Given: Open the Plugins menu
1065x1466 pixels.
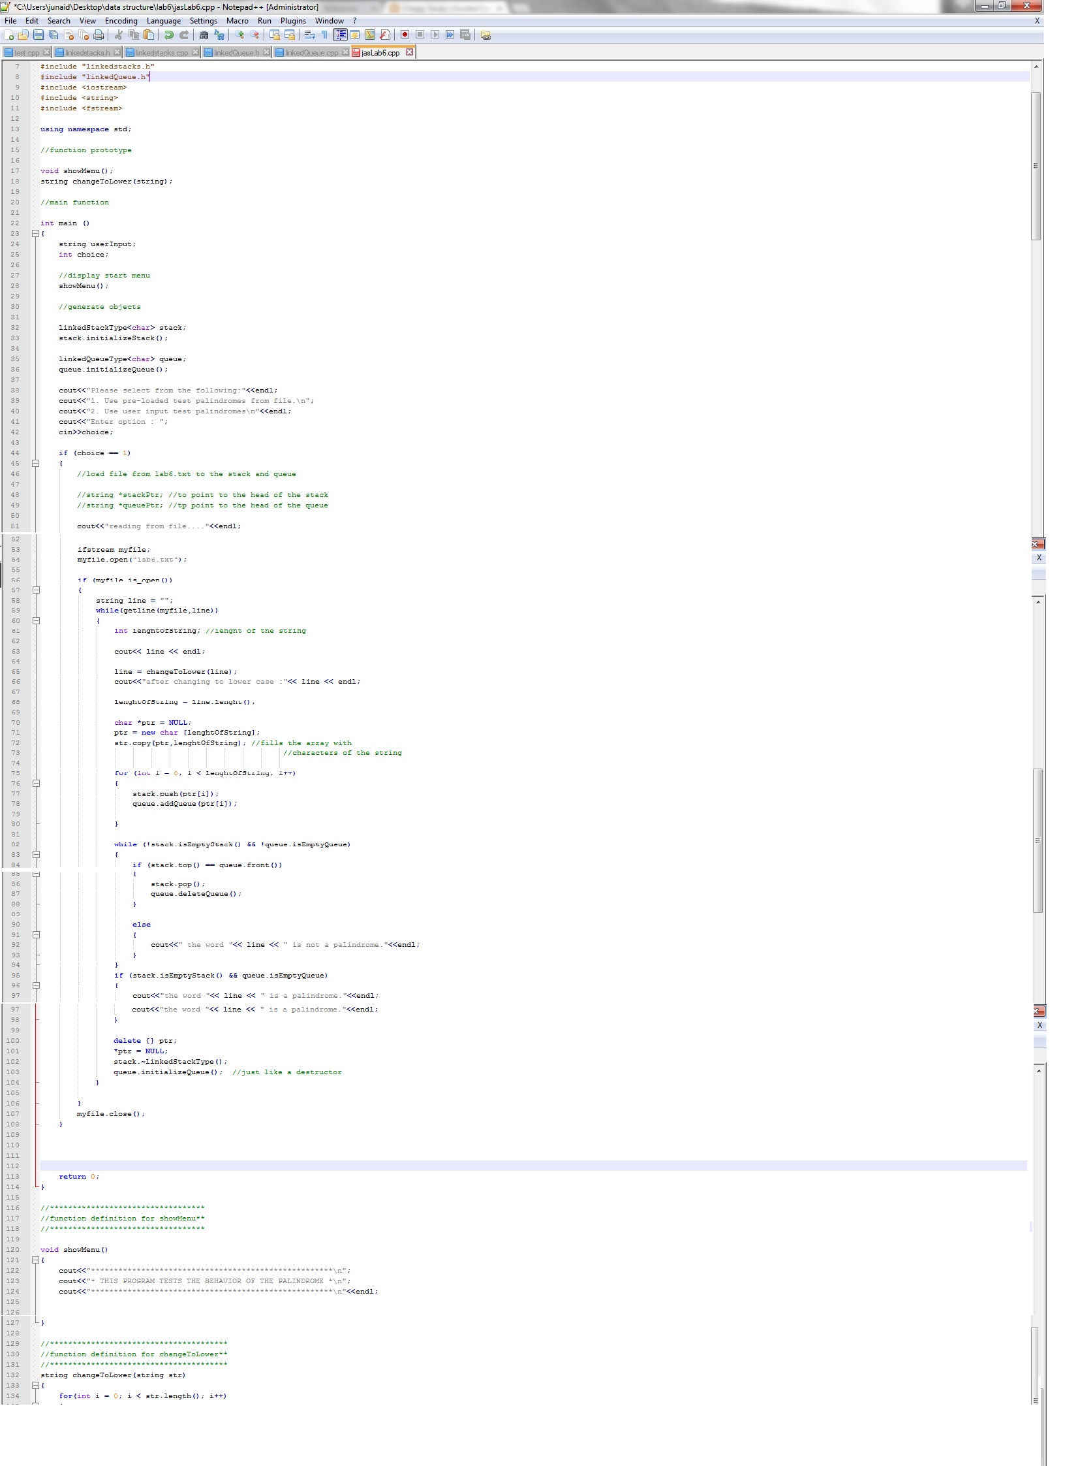Looking at the screenshot, I should coord(293,21).
